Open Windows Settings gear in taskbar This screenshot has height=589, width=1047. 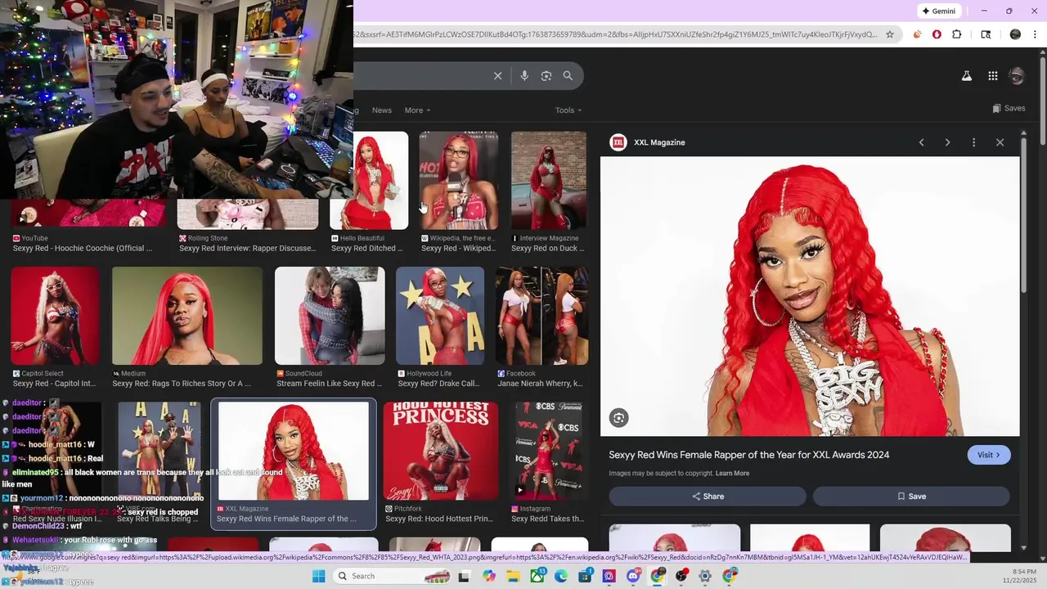click(705, 576)
